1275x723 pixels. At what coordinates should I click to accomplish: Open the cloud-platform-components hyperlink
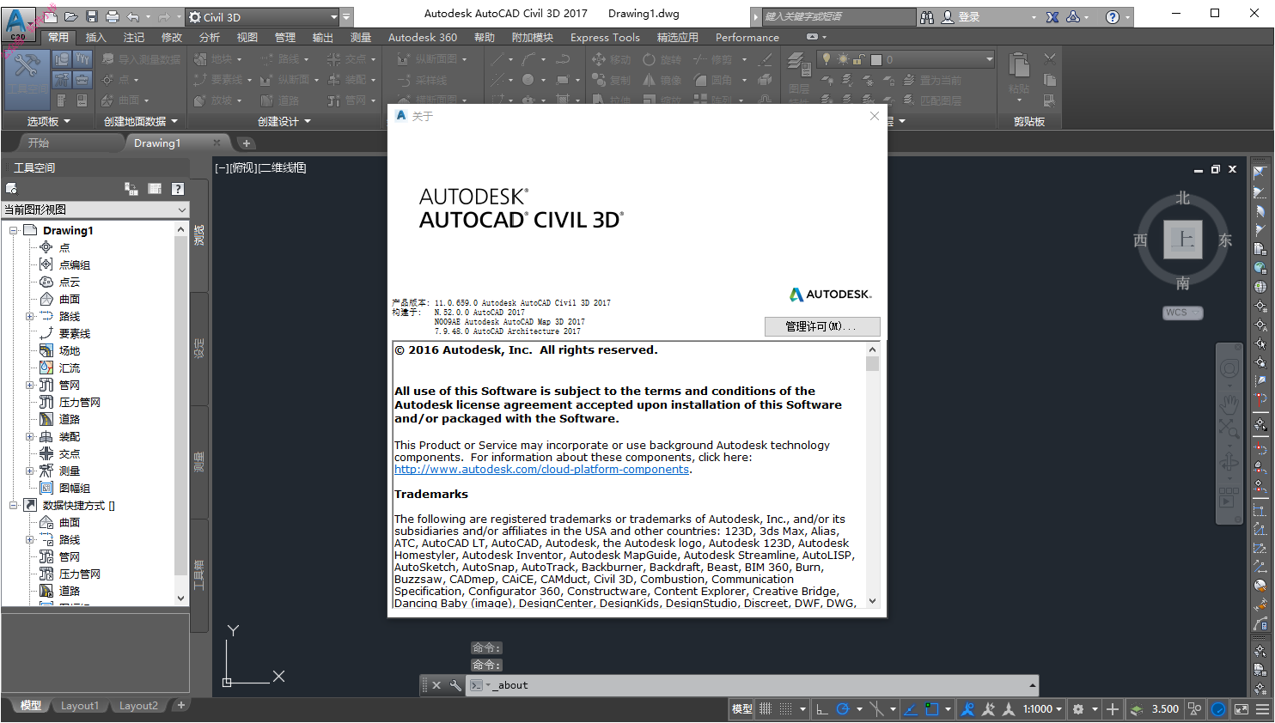(541, 470)
